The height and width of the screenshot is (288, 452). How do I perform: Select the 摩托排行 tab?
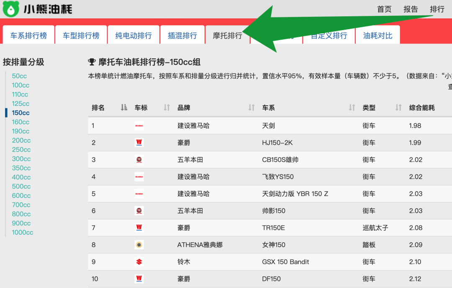pos(227,35)
